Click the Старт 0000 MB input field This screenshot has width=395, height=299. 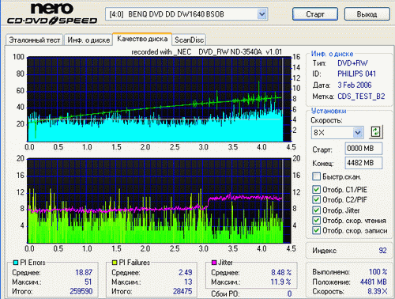pos(363,149)
